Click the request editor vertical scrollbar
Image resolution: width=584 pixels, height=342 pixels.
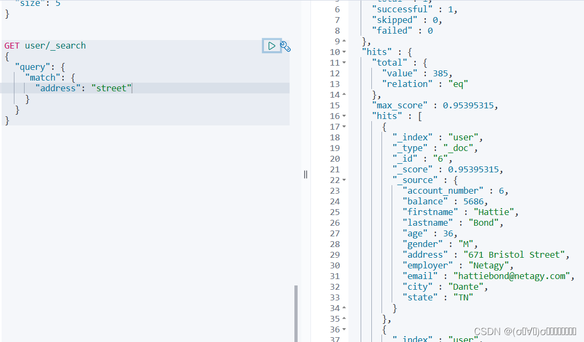[x=296, y=313]
